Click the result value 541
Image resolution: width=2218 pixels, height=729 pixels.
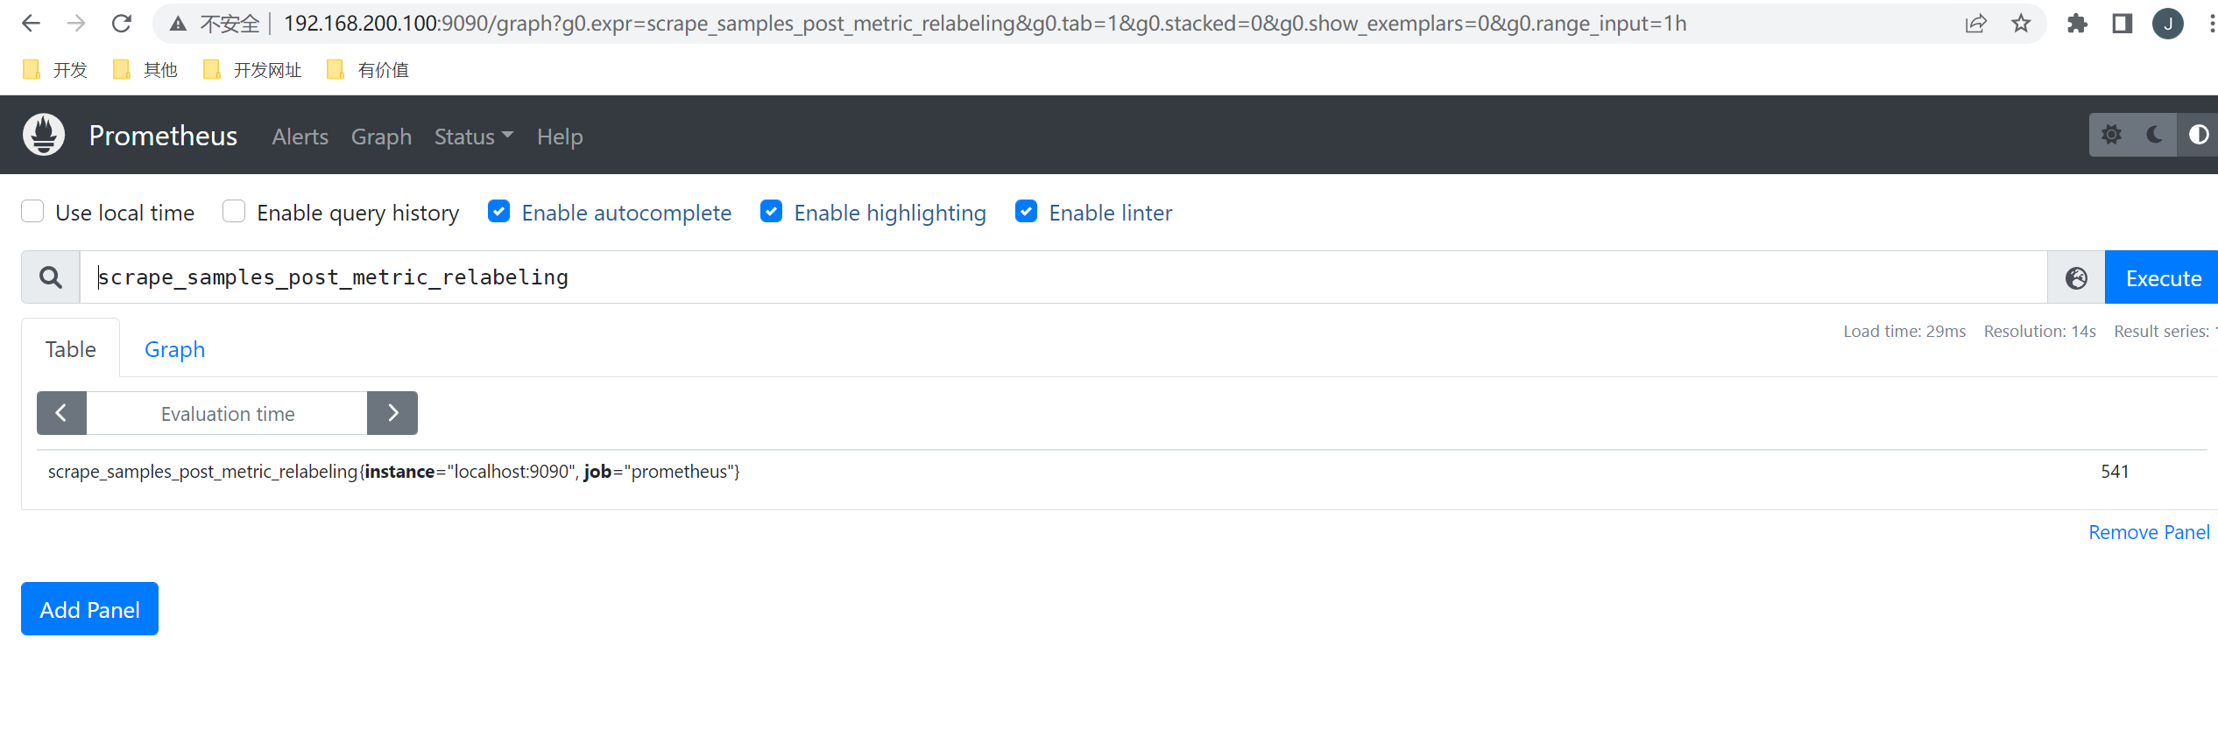[2115, 472]
